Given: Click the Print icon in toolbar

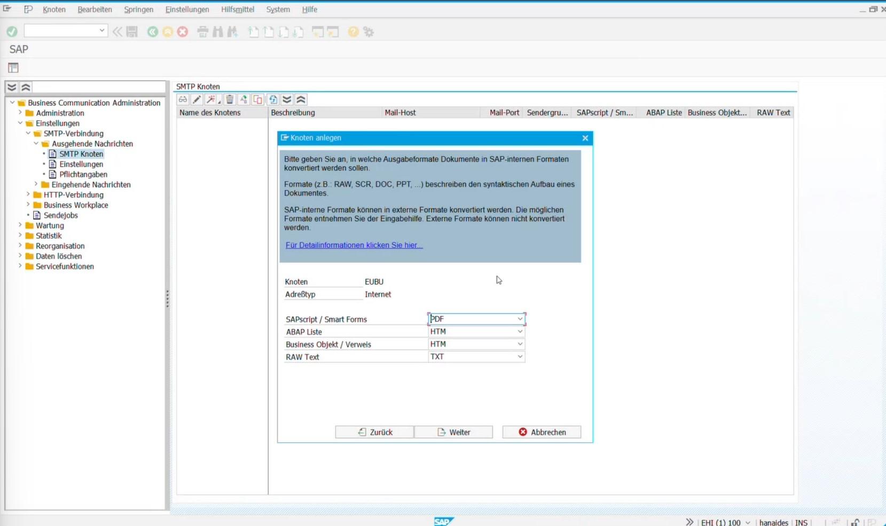Looking at the screenshot, I should [x=202, y=32].
